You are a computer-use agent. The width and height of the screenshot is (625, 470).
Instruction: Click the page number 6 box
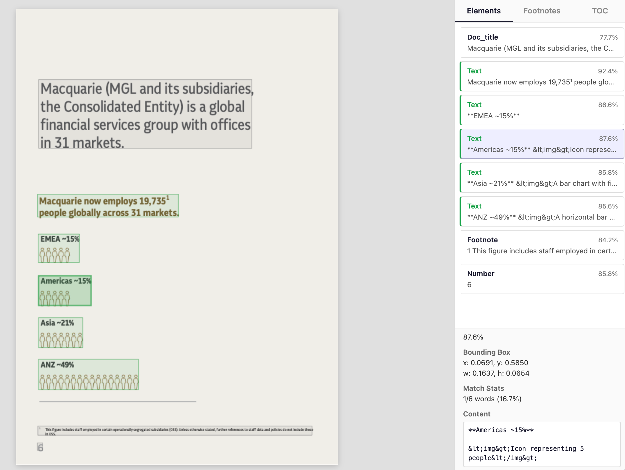[40, 447]
